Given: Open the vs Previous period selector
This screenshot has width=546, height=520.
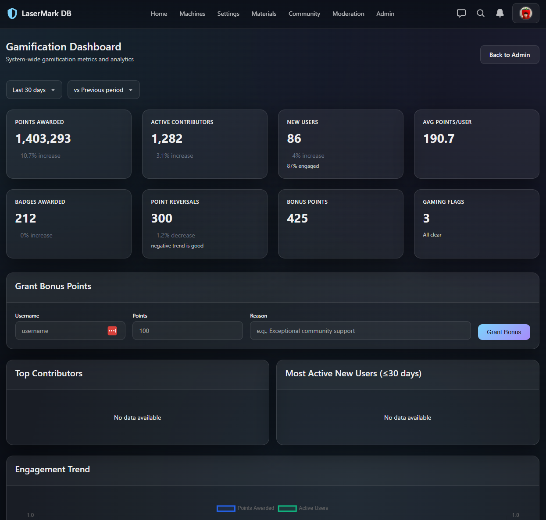Looking at the screenshot, I should (103, 89).
